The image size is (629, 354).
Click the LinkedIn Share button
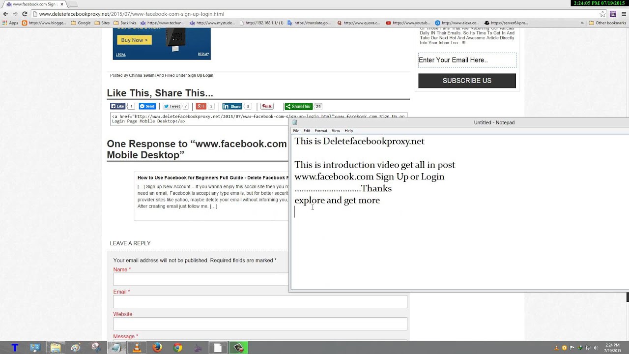click(232, 106)
